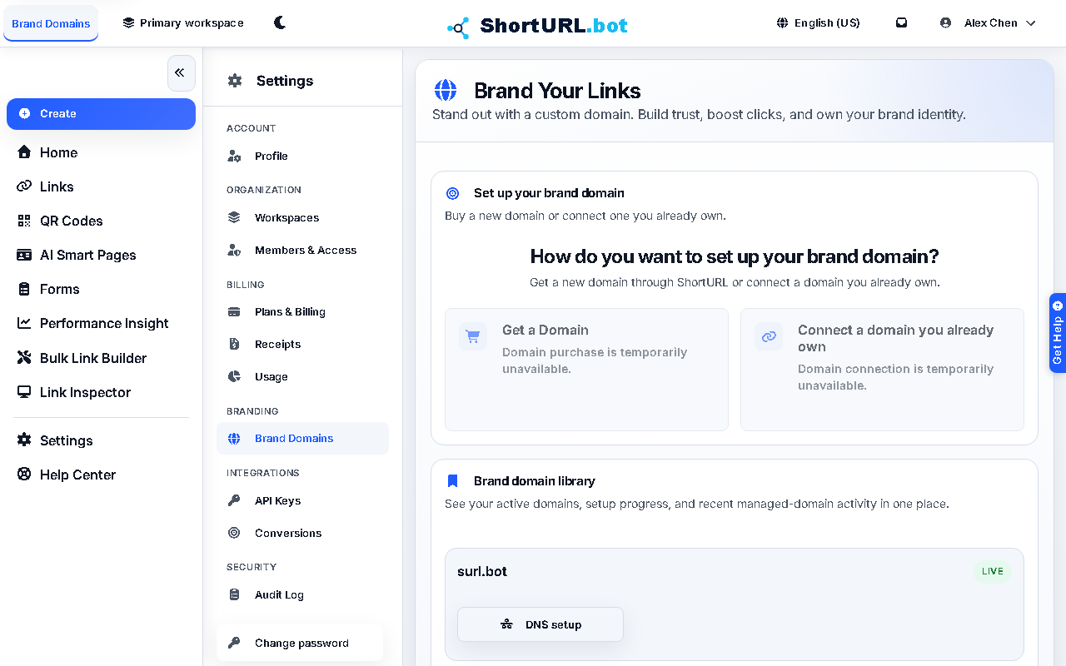Open AI Smart Pages from sidebar
Screen dimensions: 1066x666
[101, 255]
